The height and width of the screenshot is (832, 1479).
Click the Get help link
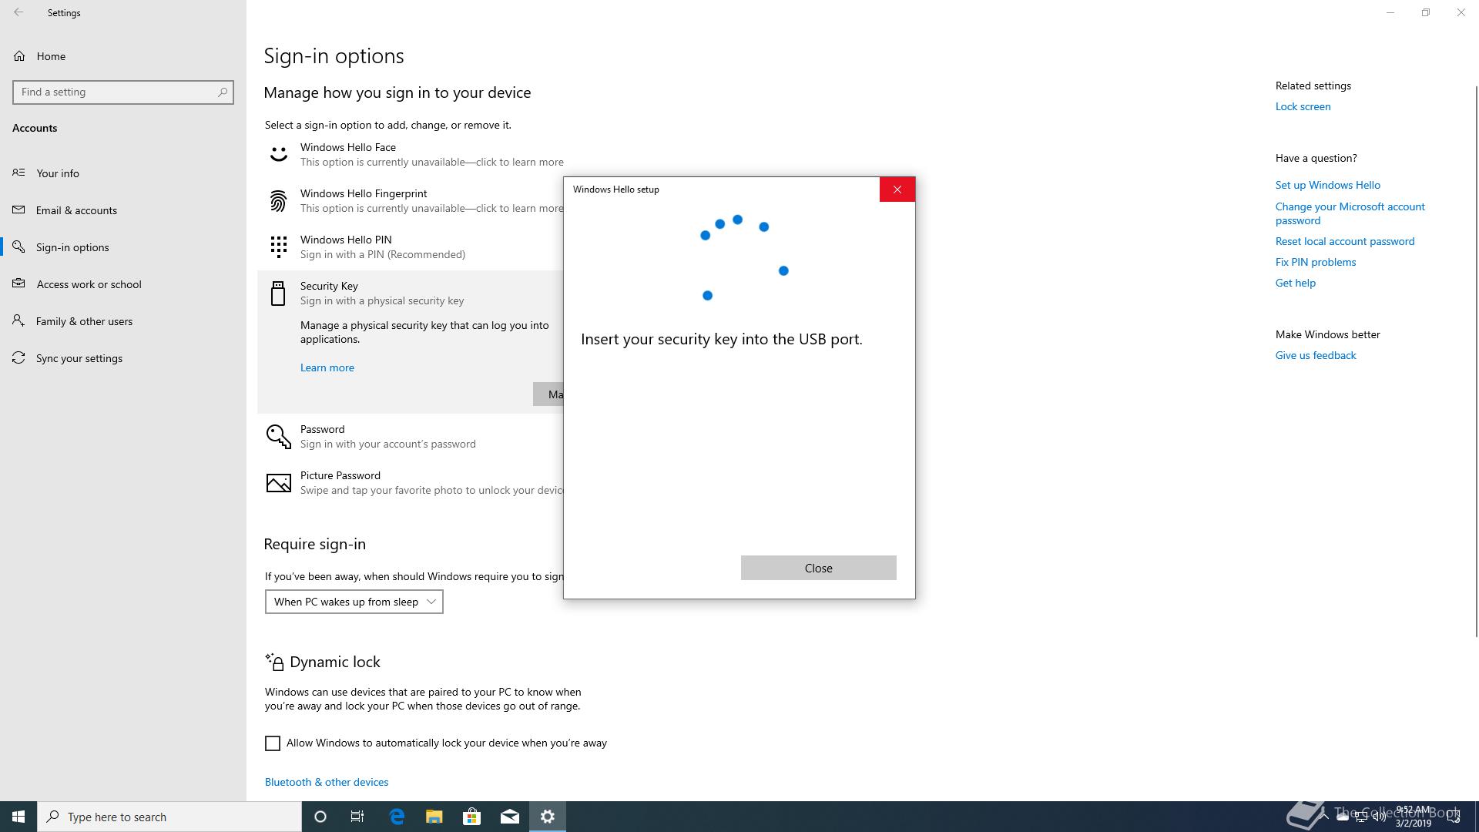pos(1296,283)
